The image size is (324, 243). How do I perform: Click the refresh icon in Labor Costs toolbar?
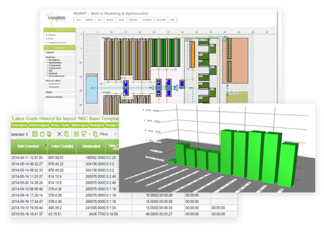42,134
